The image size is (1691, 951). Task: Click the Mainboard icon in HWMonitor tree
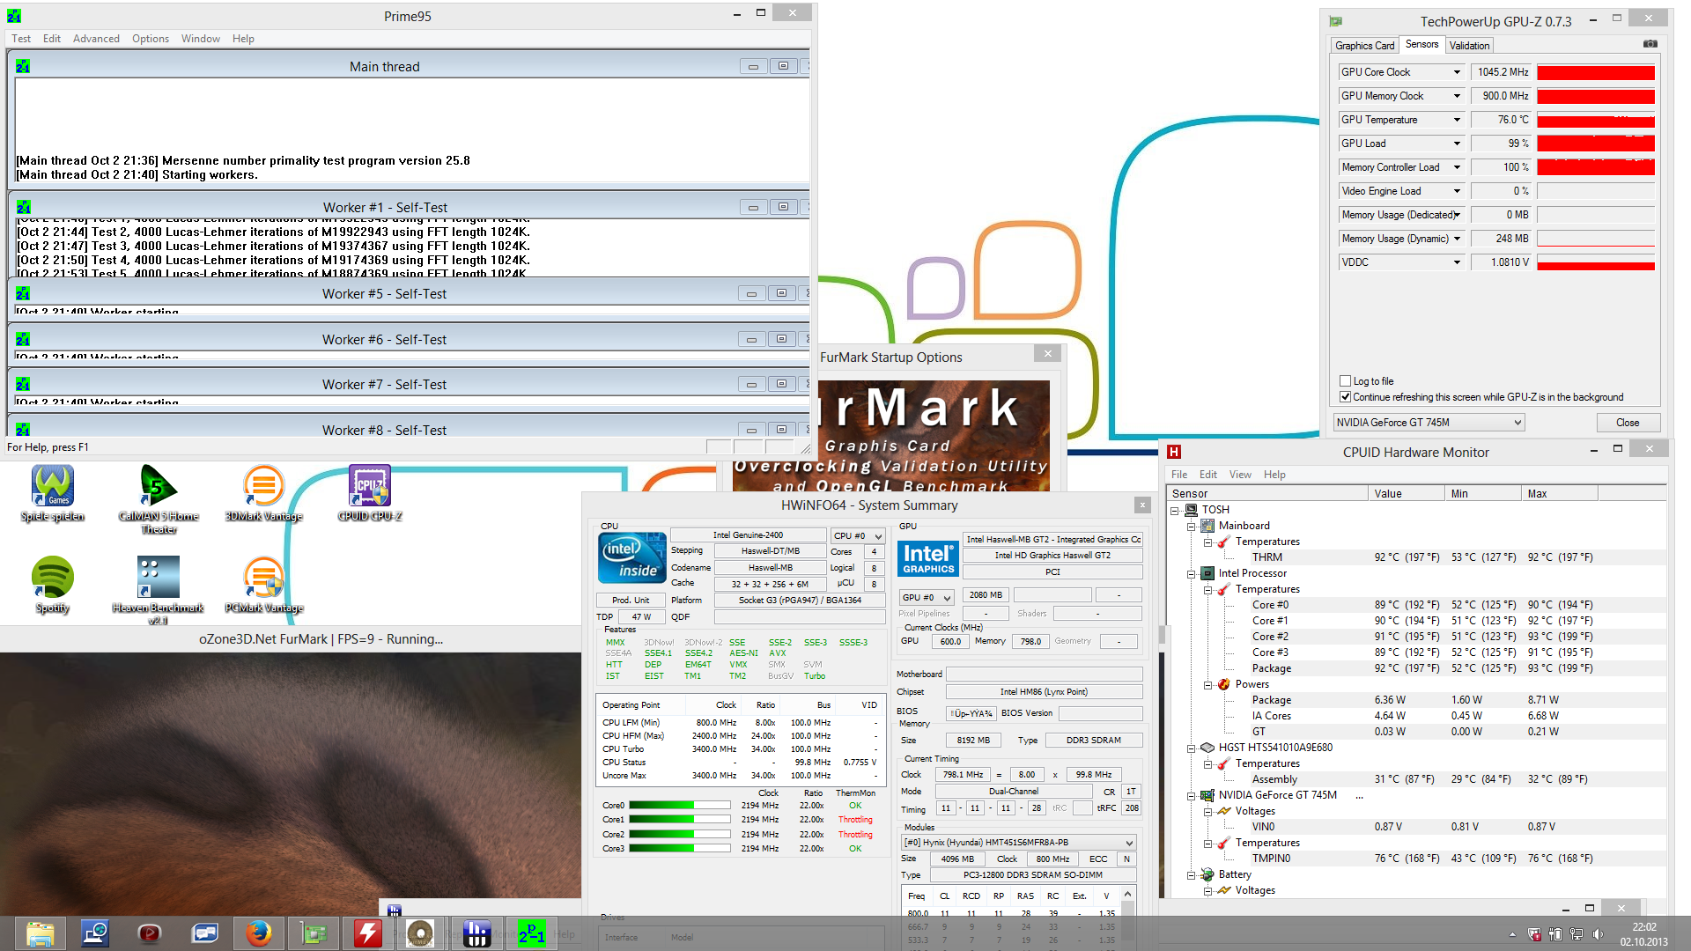click(1207, 526)
